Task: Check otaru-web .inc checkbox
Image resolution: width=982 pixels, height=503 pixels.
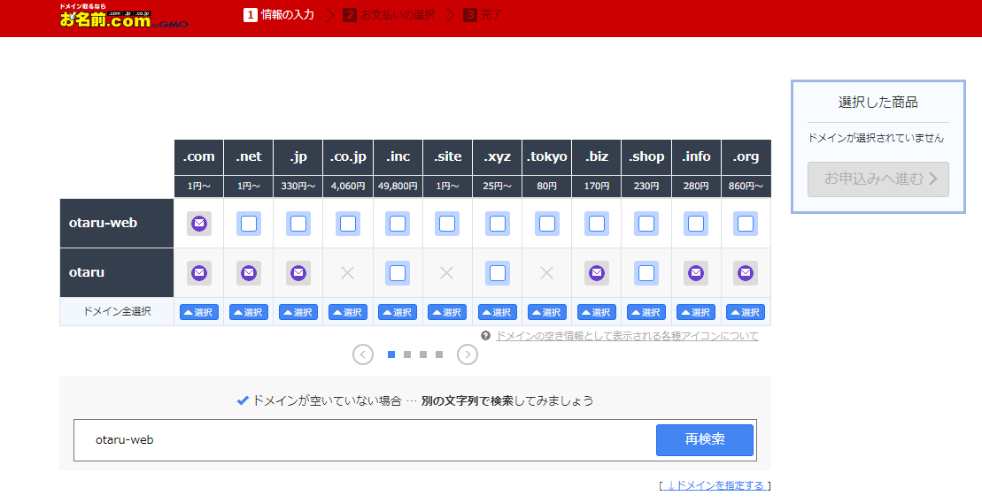Action: coord(398,223)
